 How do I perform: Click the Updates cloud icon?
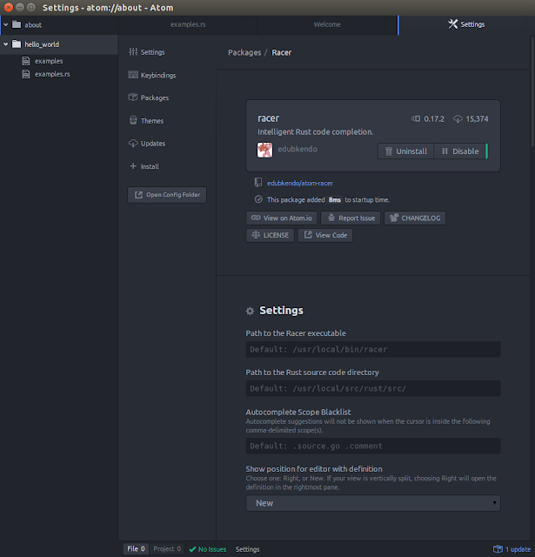coord(133,143)
